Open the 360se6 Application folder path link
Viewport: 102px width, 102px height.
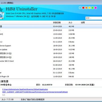[25, 89]
